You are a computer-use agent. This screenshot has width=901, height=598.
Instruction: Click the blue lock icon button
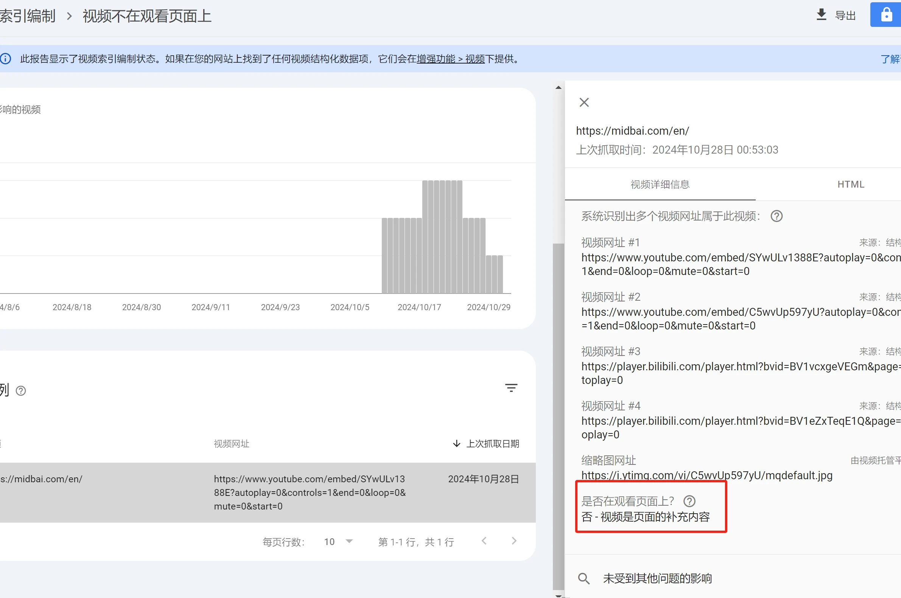[x=886, y=15]
